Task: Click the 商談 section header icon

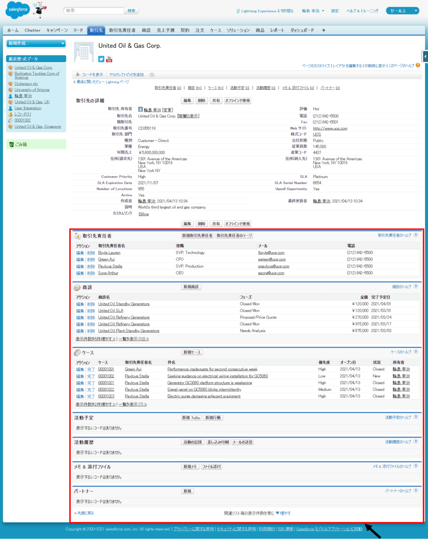Action: 77,287
